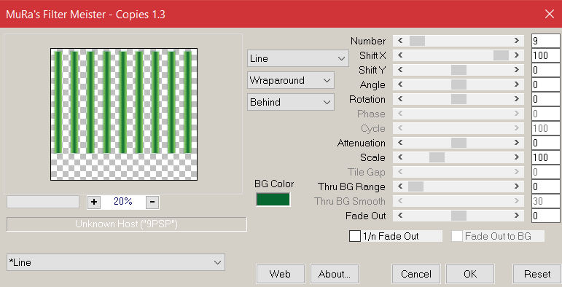Open the About dialog
The height and width of the screenshot is (287, 562).
(335, 274)
